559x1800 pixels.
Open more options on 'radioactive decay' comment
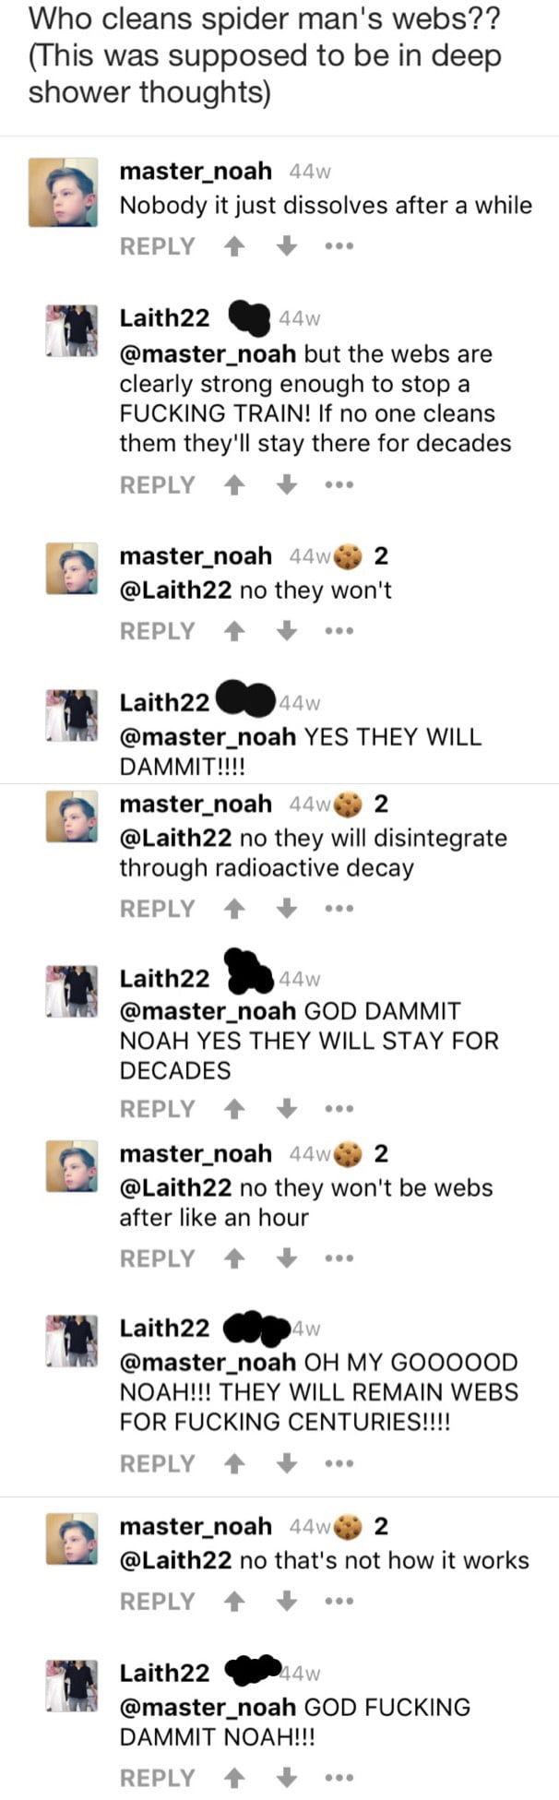[339, 910]
